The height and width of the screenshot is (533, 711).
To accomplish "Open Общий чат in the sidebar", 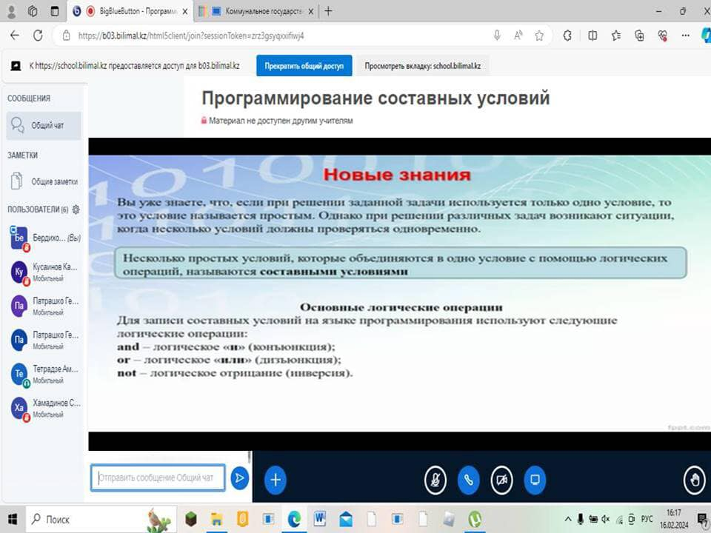I will click(x=43, y=126).
